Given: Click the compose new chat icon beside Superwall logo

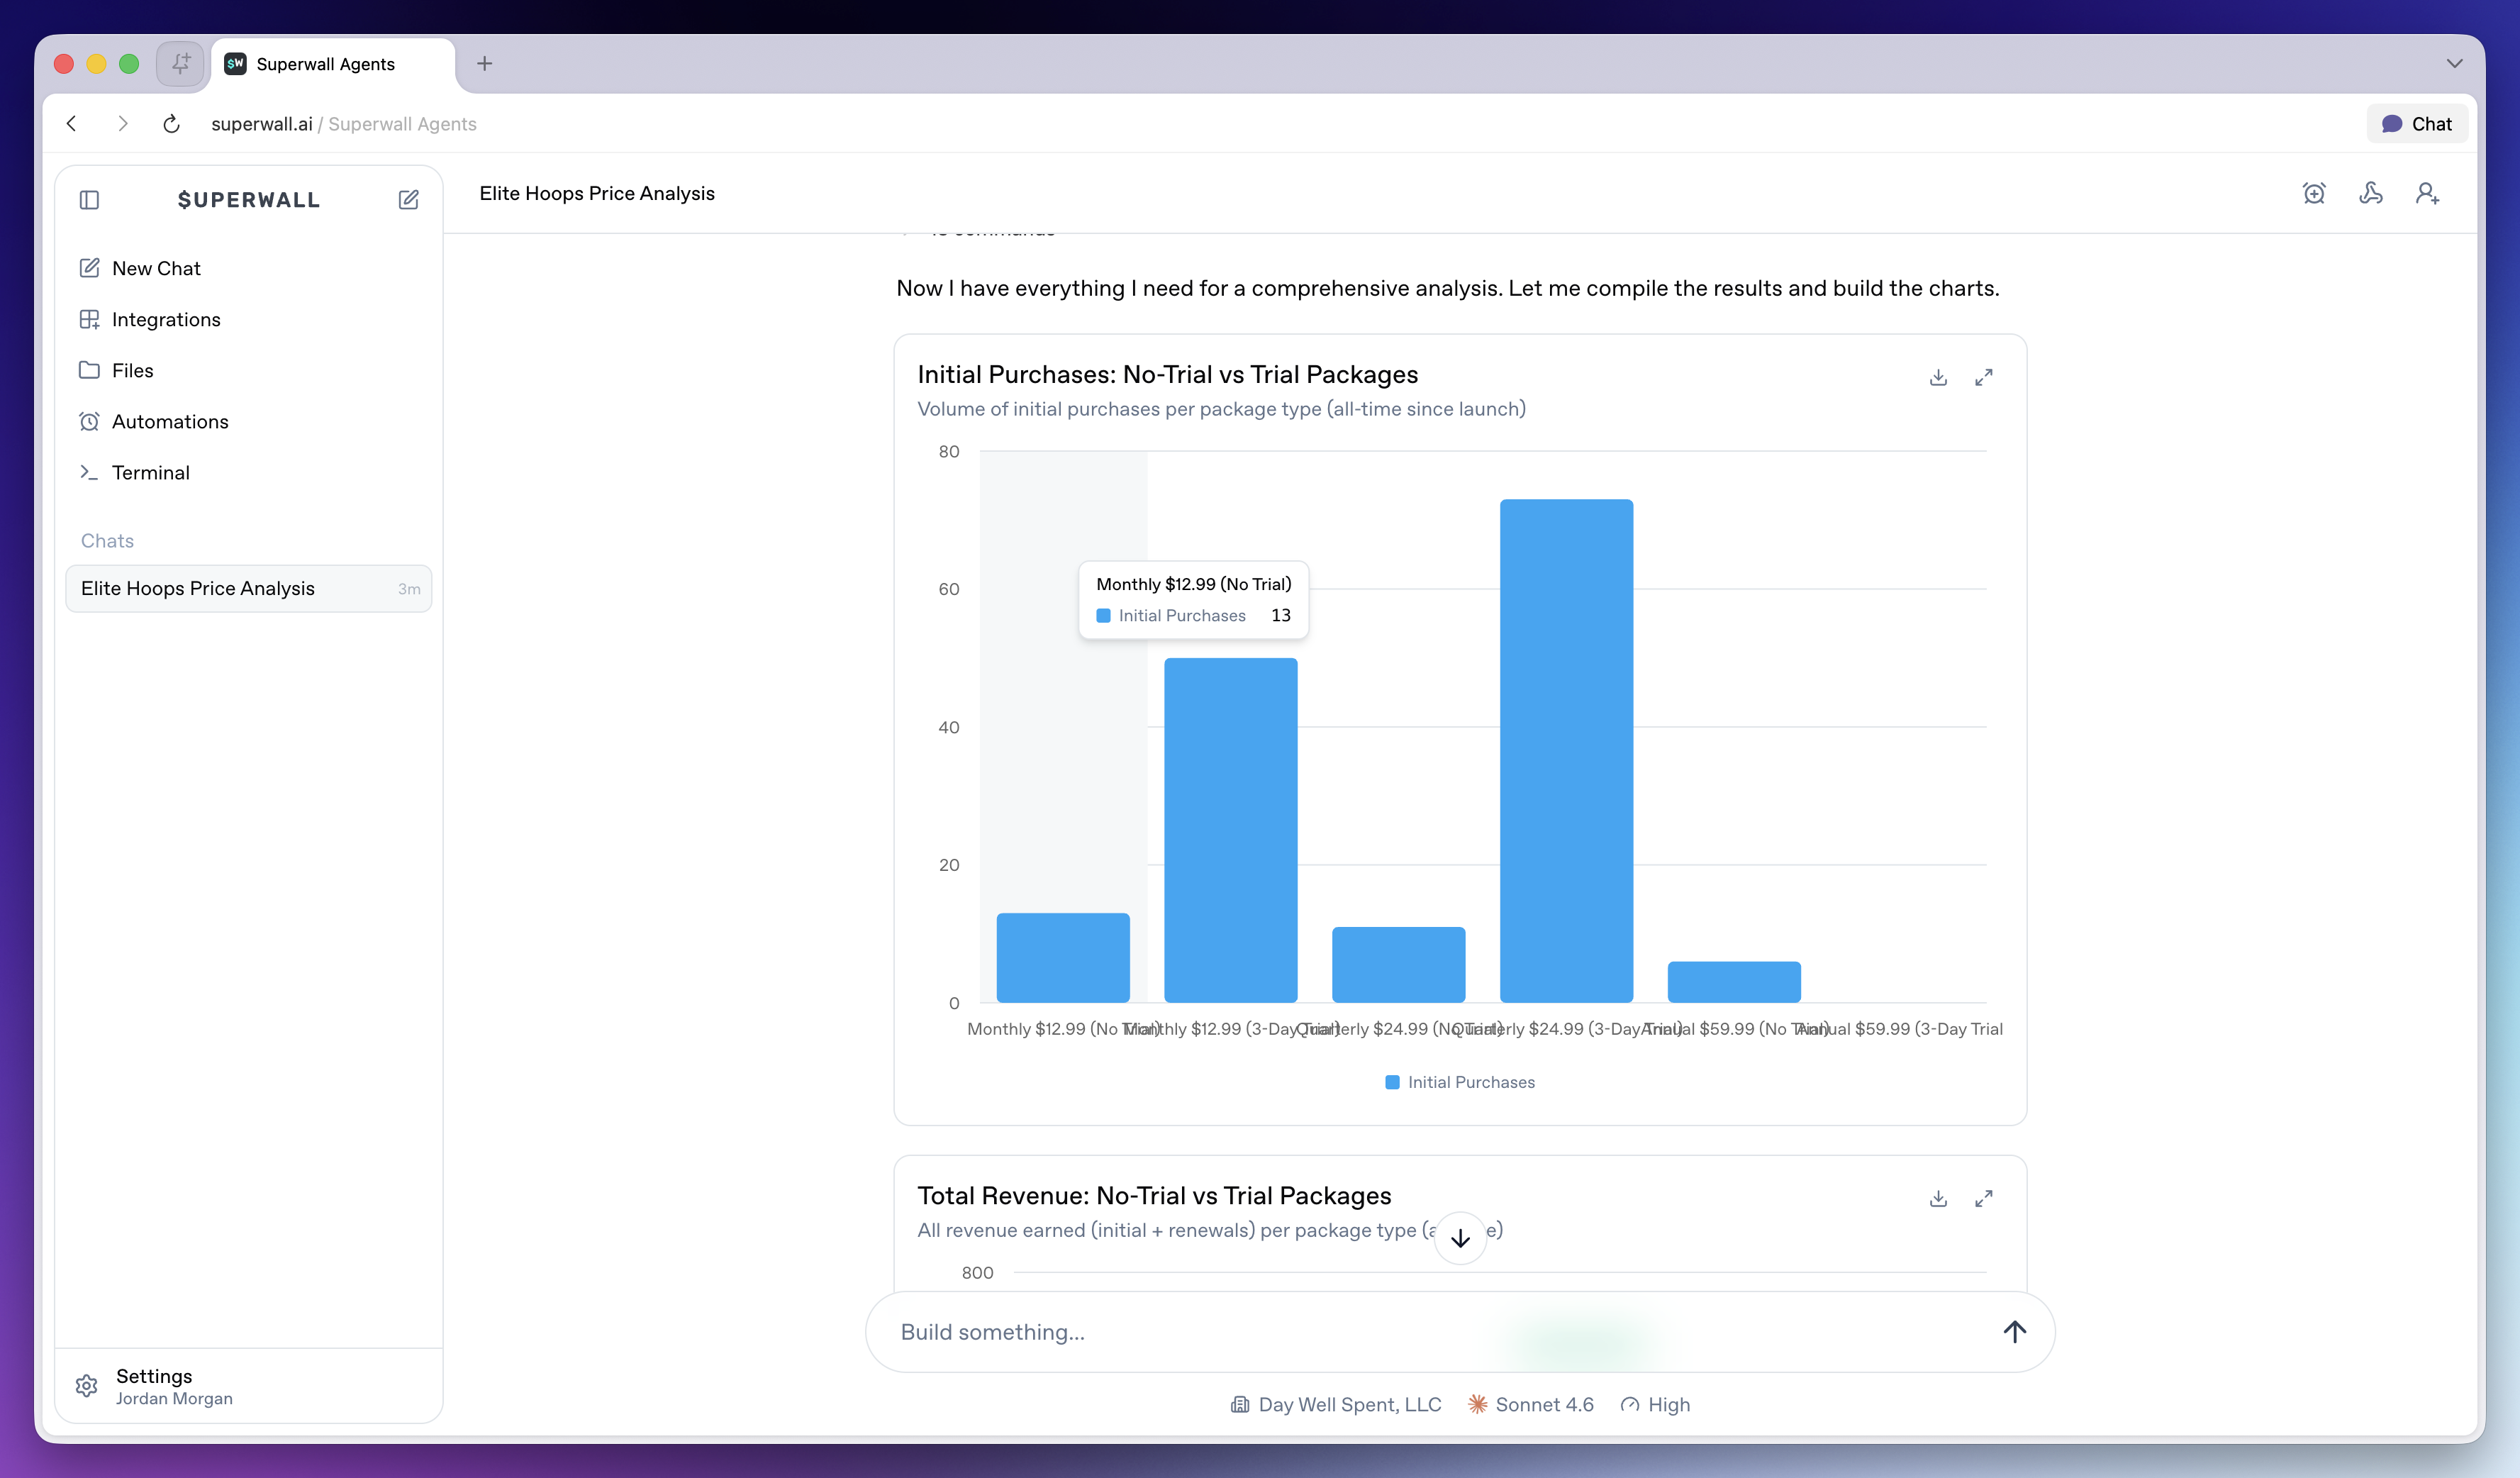Looking at the screenshot, I should [x=408, y=200].
